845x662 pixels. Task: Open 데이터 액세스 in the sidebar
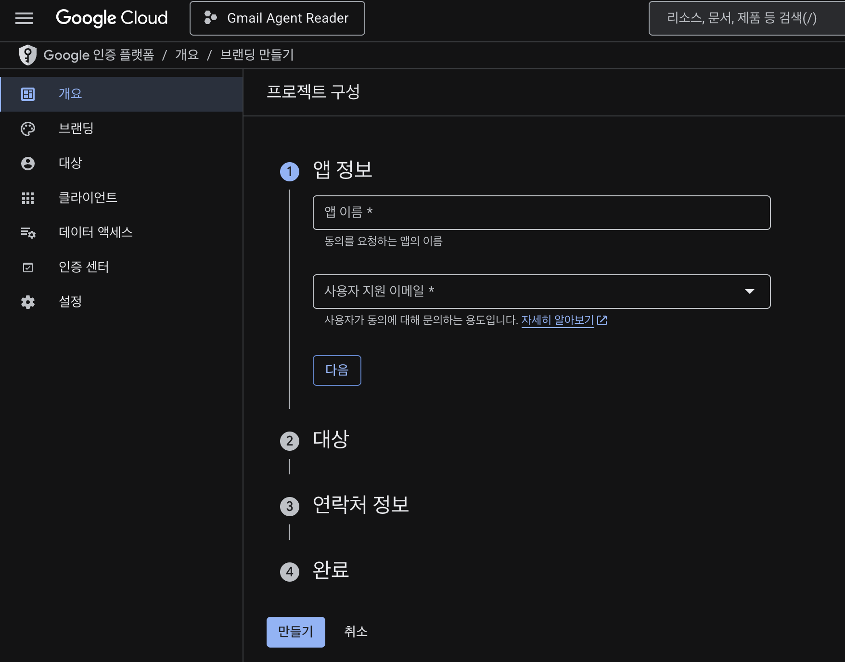[122, 232]
